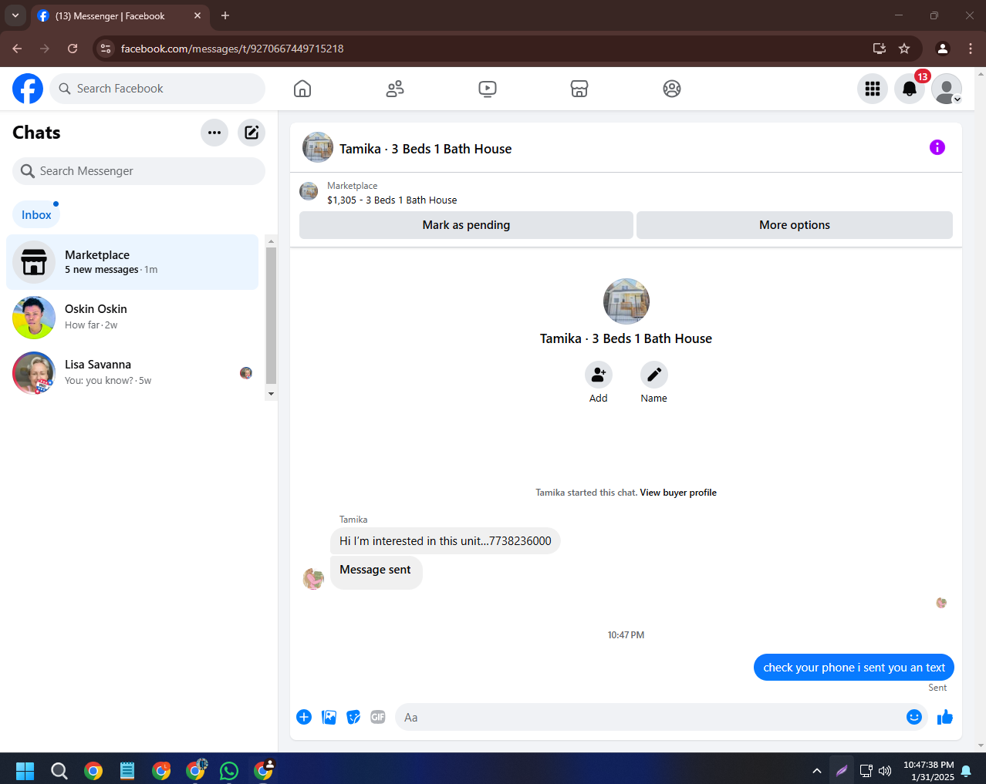Choose a GIF icon in composer
Image resolution: width=986 pixels, height=784 pixels.
point(378,717)
